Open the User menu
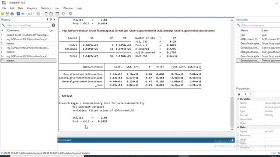This screenshot has height=157, width=280. coord(57,8)
